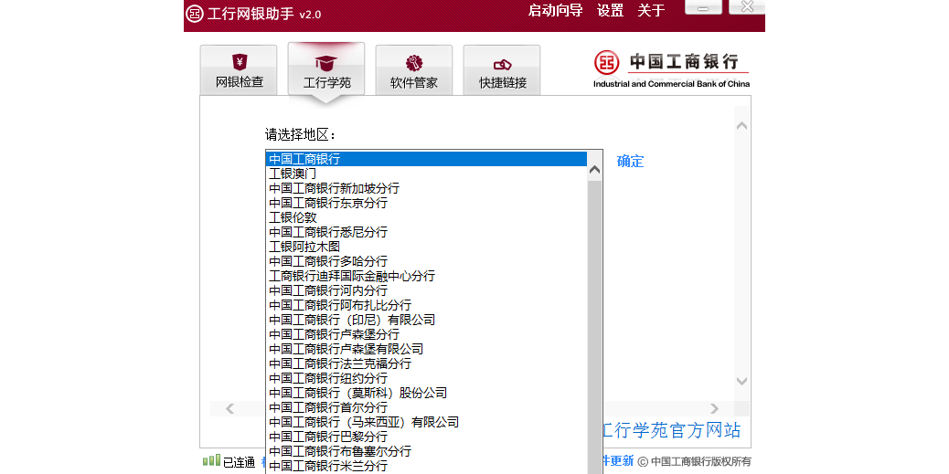This screenshot has height=474, width=949.
Task: Select 中国工商银行新加坡分行 in the list
Action: point(426,188)
